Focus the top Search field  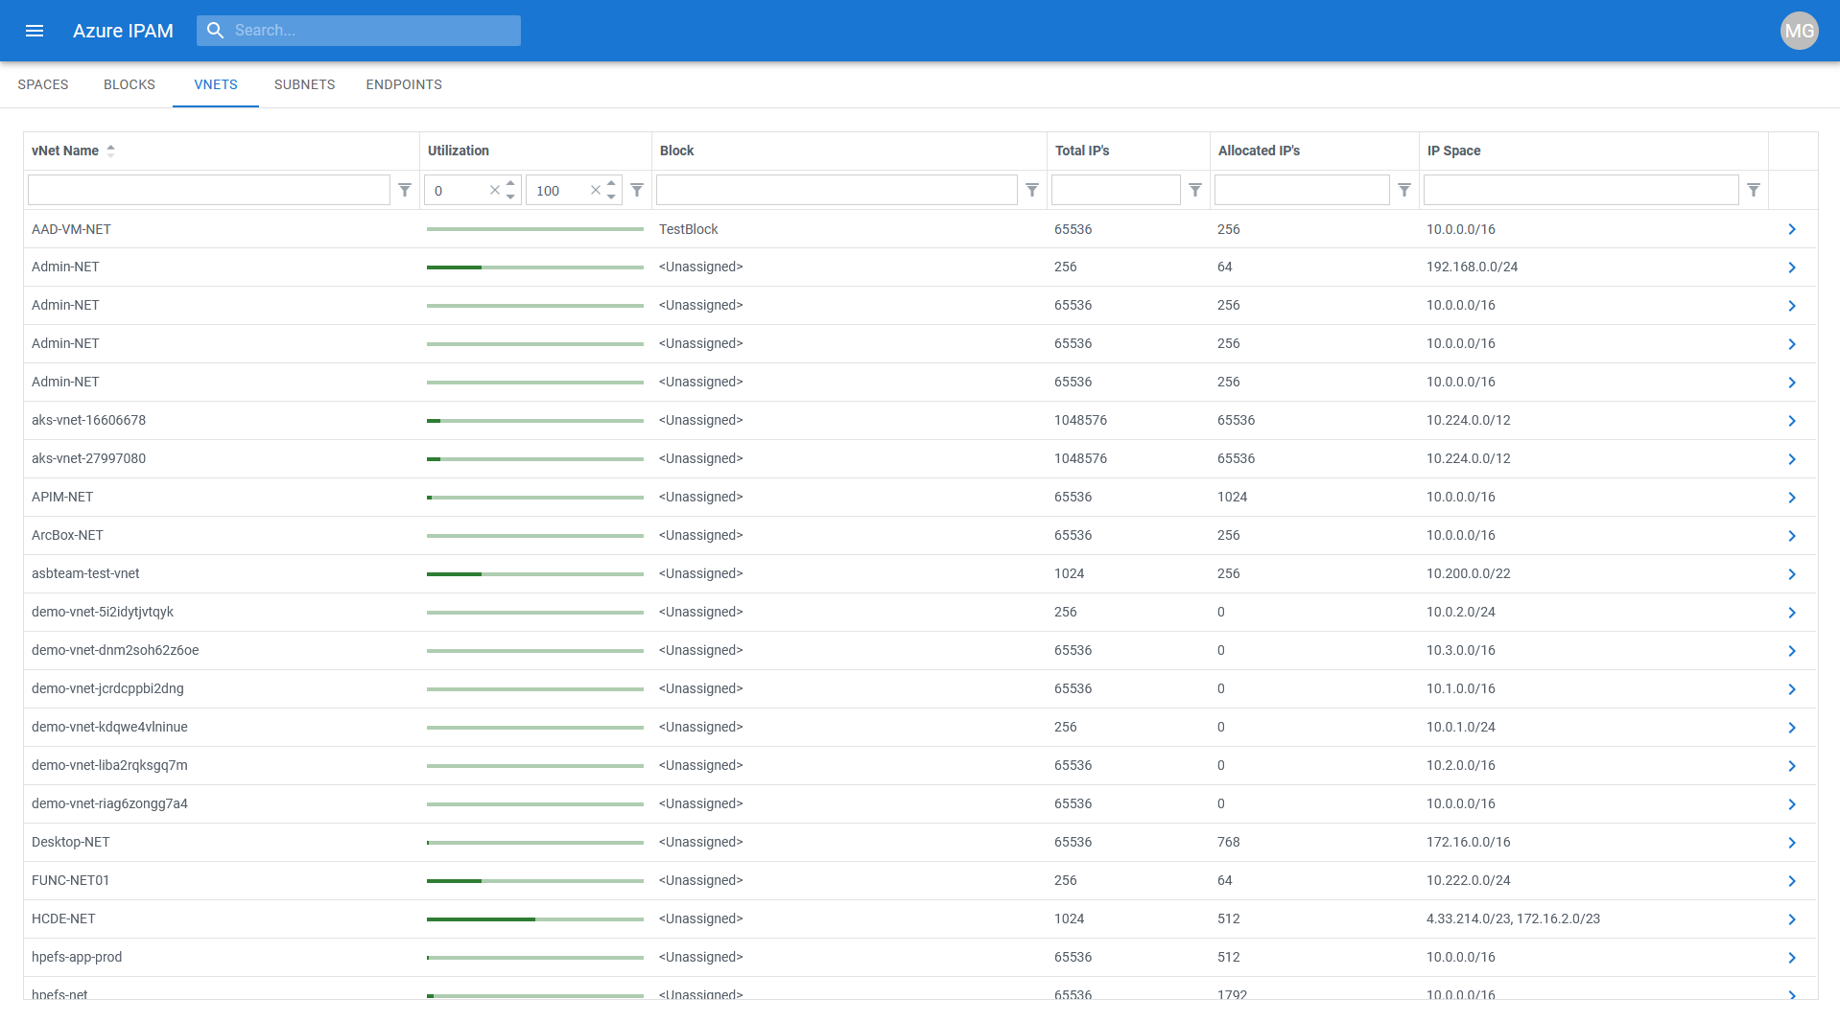[359, 31]
